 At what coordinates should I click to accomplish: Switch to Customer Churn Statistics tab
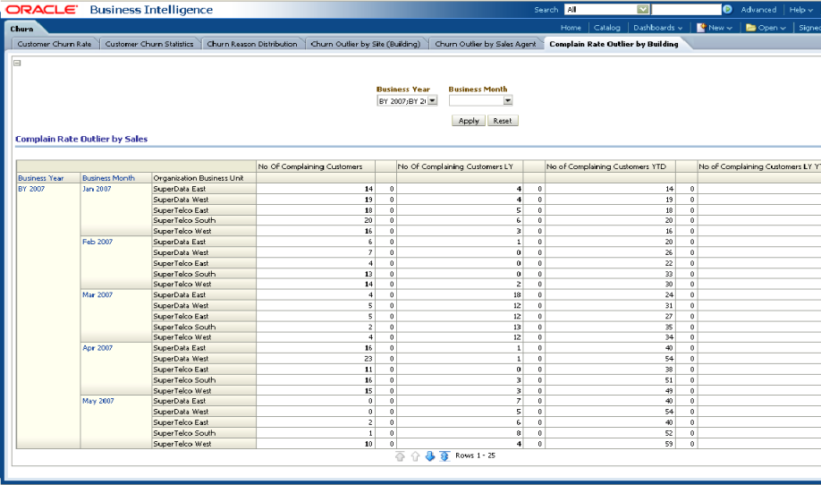[x=149, y=44]
